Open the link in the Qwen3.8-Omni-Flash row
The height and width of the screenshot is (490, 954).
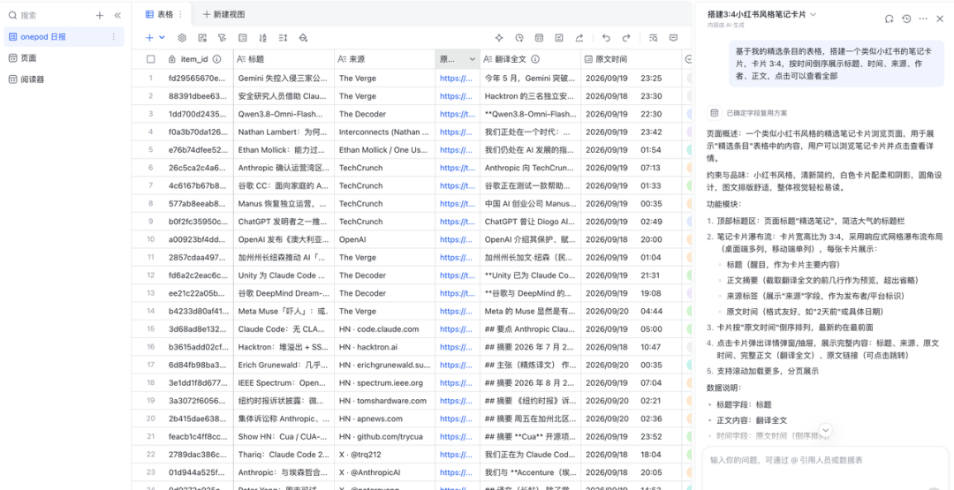pyautogui.click(x=456, y=114)
